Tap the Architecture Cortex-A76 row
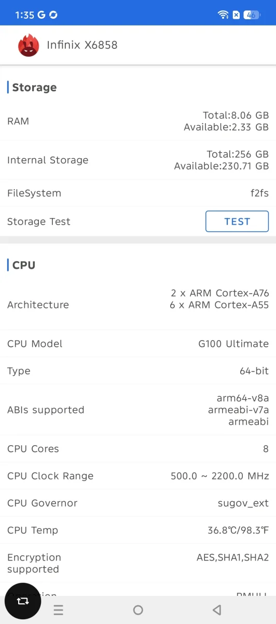Image resolution: width=276 pixels, height=624 pixels. (138, 305)
